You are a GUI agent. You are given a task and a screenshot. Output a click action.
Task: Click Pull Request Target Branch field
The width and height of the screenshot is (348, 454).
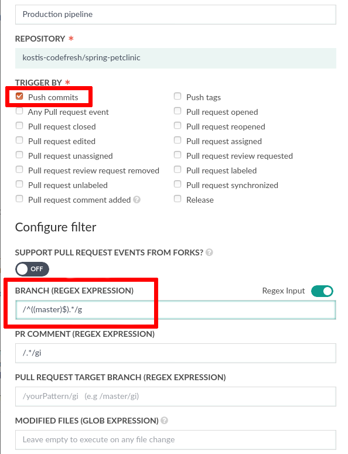175,397
